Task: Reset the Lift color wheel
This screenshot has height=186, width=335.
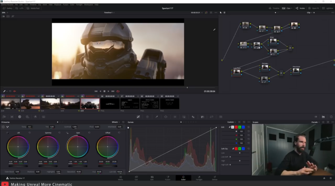Action: click(30, 133)
